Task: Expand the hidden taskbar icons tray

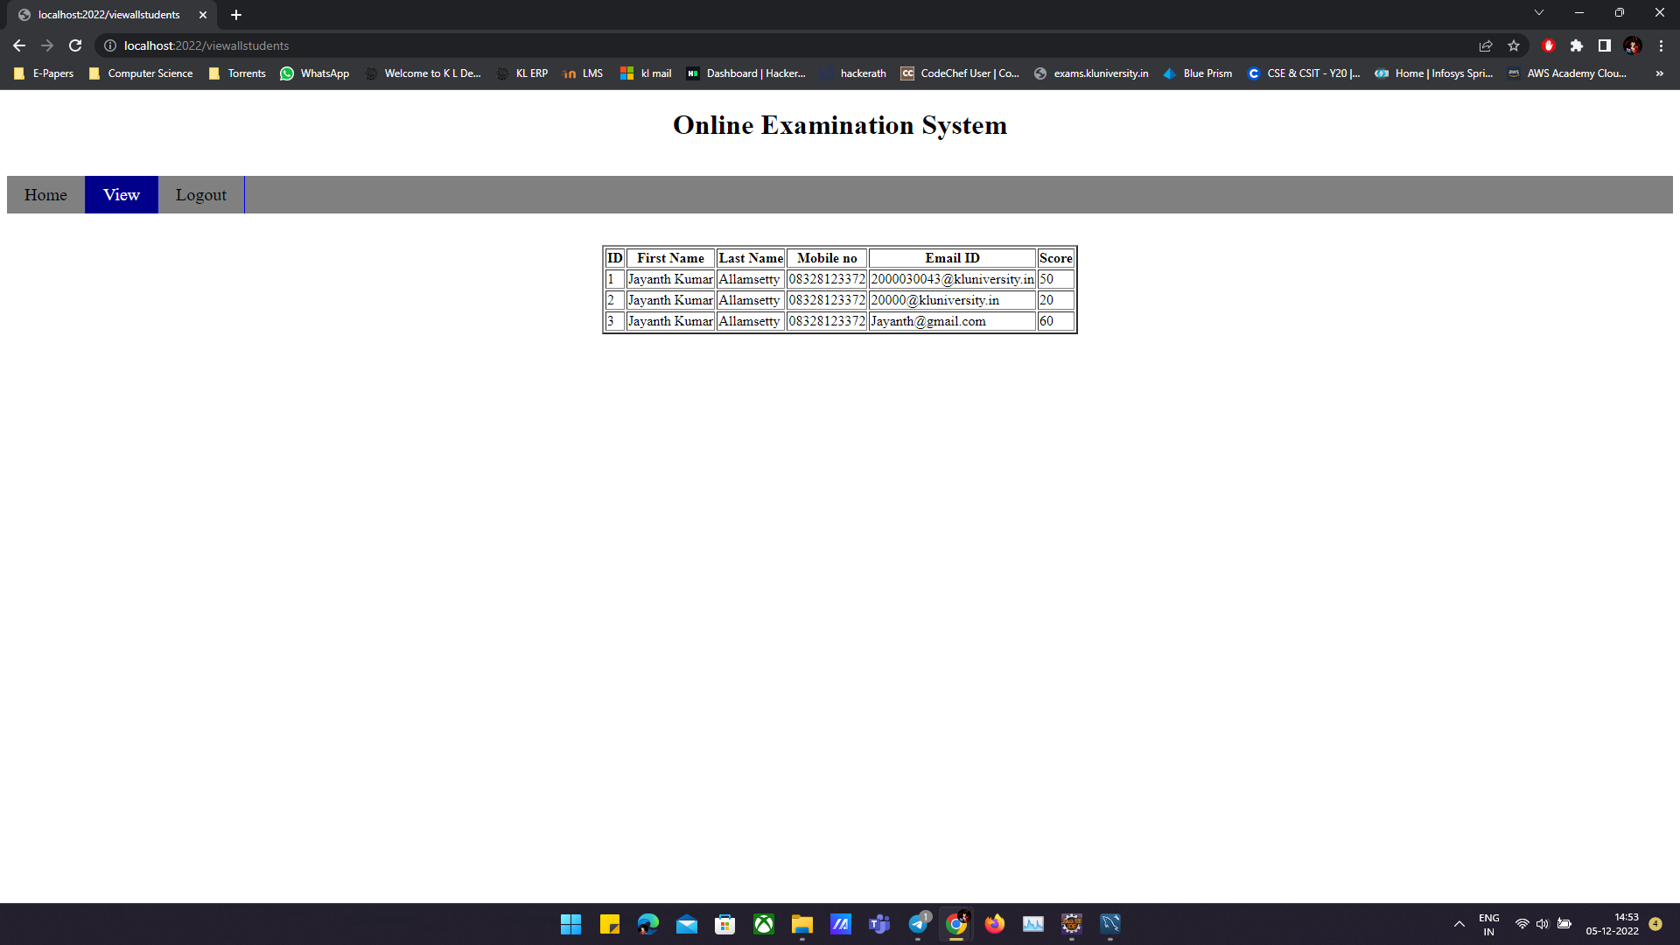Action: pyautogui.click(x=1459, y=923)
